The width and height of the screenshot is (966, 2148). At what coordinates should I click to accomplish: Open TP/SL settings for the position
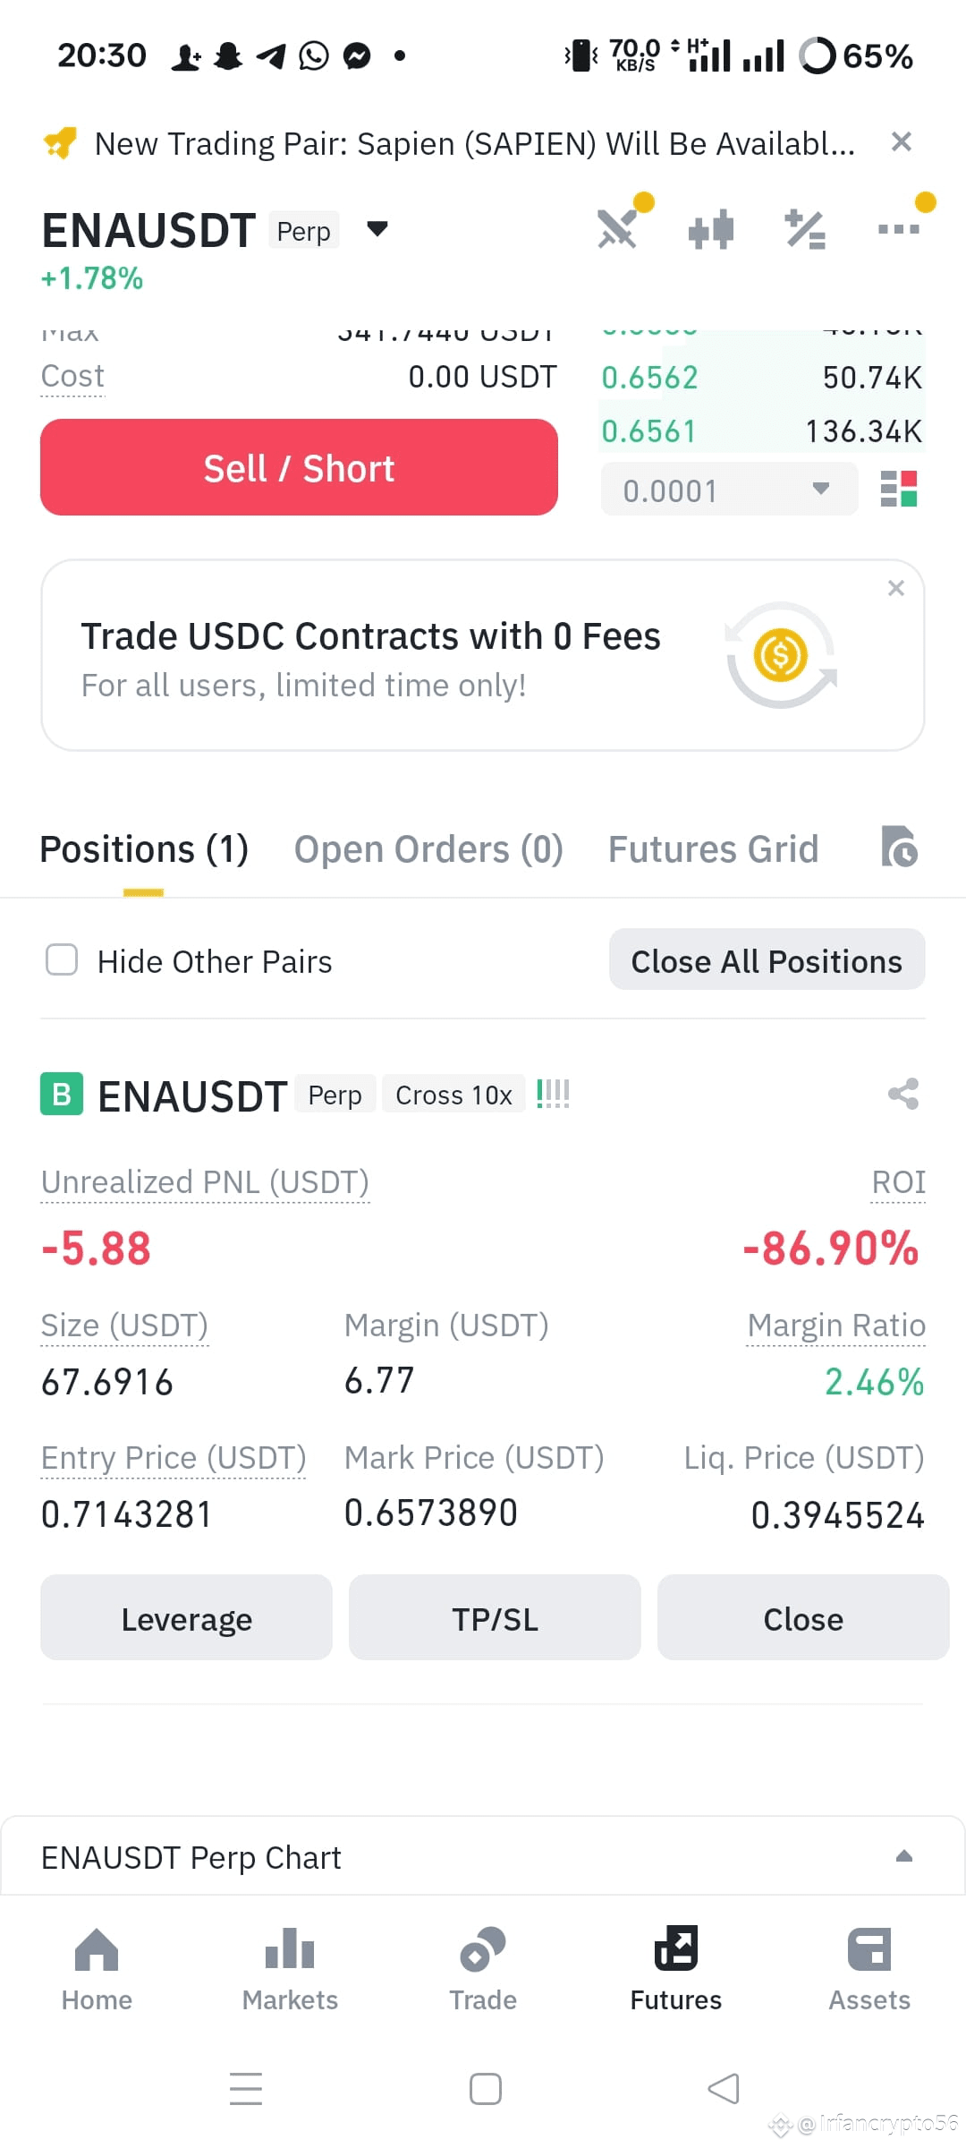[x=495, y=1618]
